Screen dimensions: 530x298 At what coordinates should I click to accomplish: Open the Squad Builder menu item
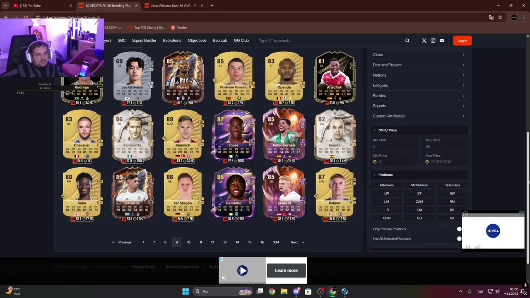point(144,41)
